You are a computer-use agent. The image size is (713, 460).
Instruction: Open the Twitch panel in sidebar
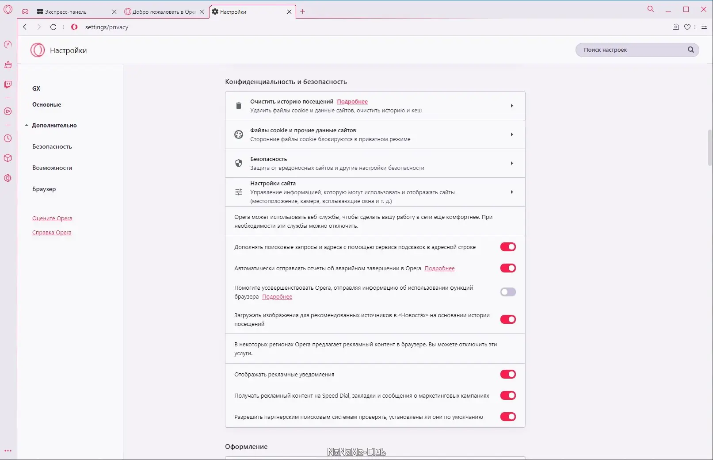(8, 84)
